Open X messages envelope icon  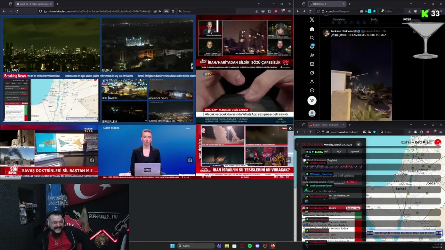click(312, 64)
